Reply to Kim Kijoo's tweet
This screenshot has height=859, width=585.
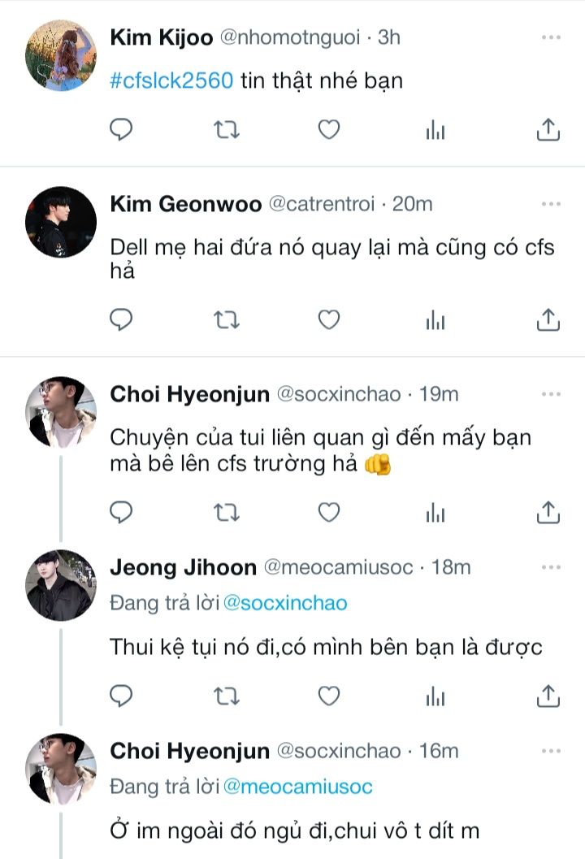(x=121, y=129)
